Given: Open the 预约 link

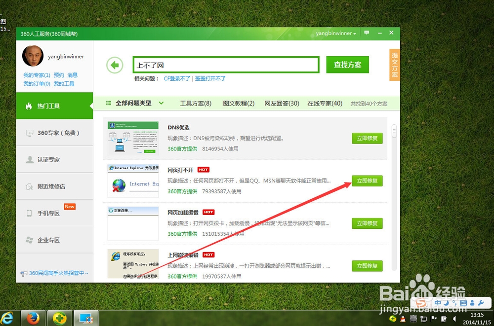Looking at the screenshot, I should [59, 75].
